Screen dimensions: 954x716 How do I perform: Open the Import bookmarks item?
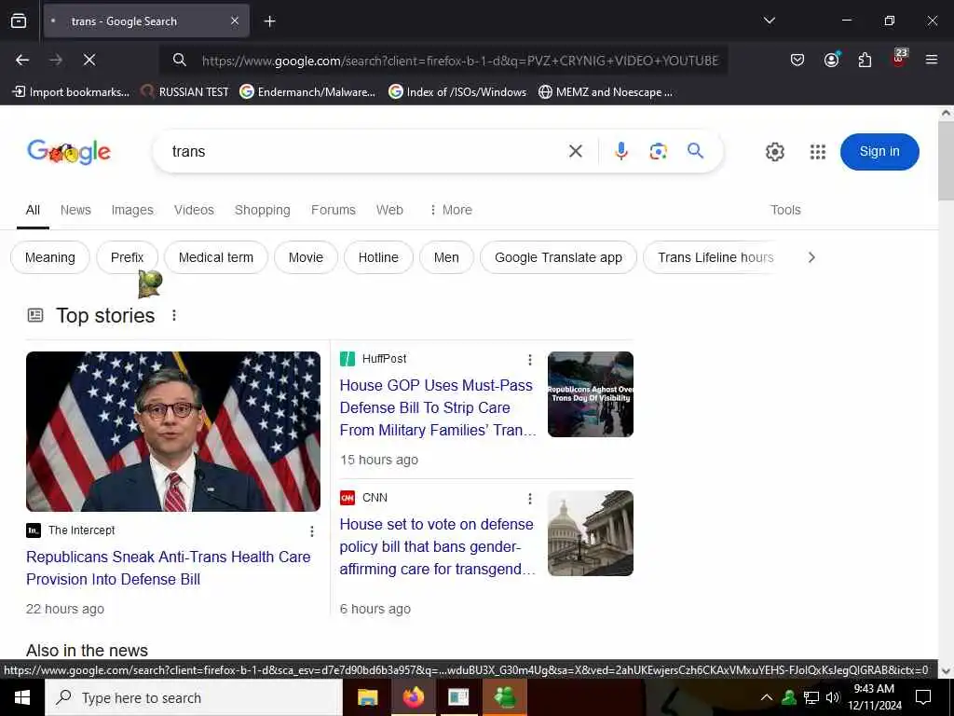(71, 92)
